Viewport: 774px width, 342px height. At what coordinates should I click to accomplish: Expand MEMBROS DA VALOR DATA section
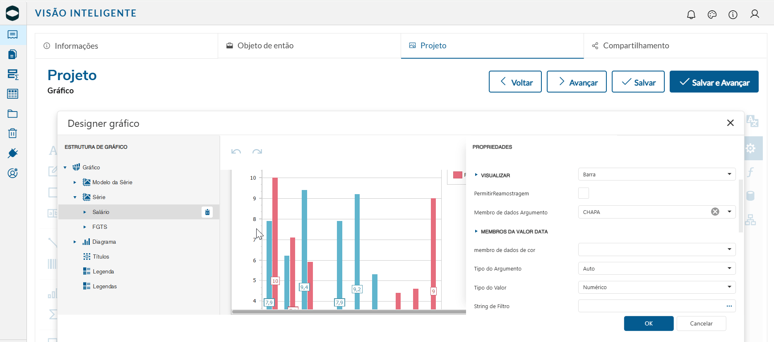(x=476, y=231)
